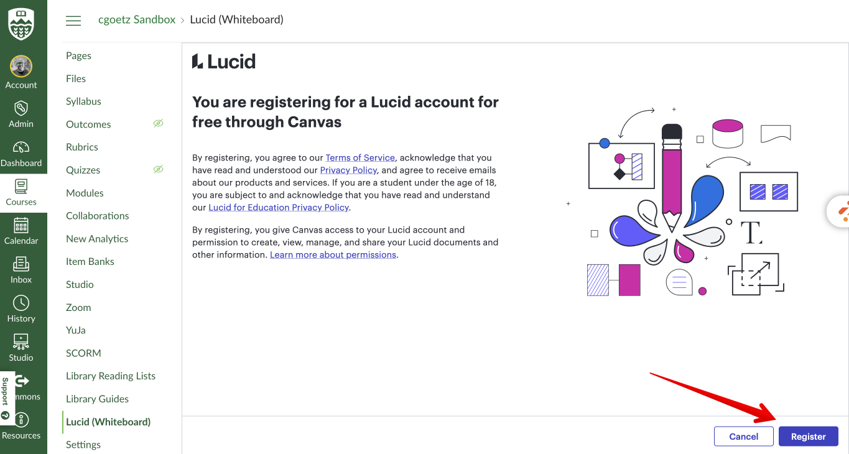This screenshot has width=849, height=454.
Task: Select Collaborations in course navigation
Action: pyautogui.click(x=98, y=216)
